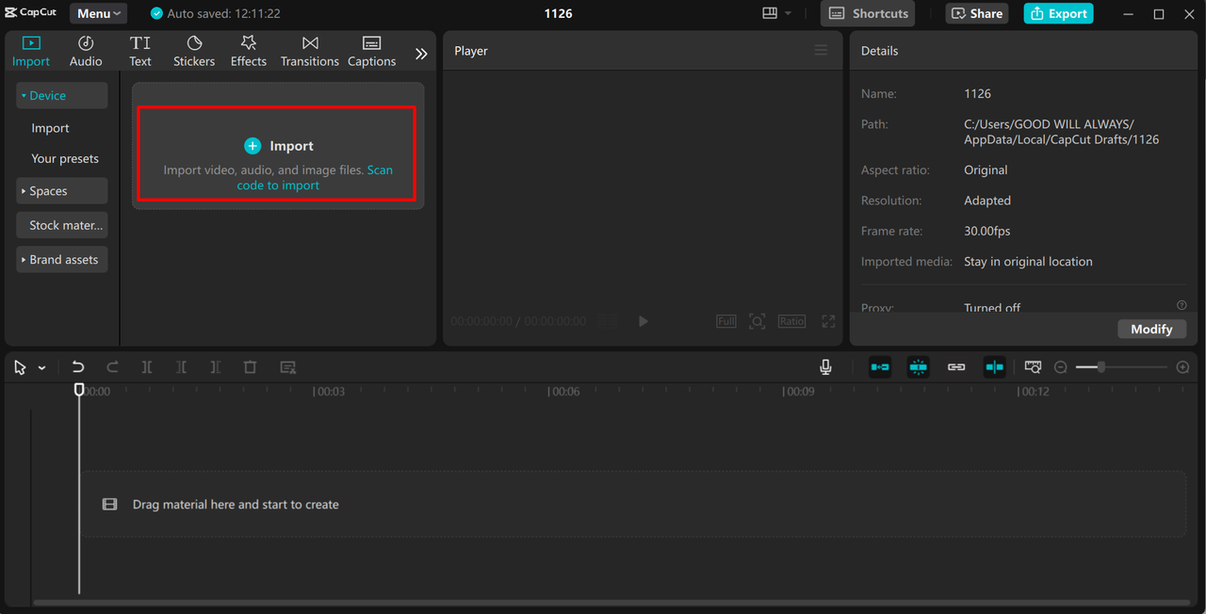Click the horizontal timeline scrollbar
The height and width of the screenshot is (614, 1206).
(x=611, y=603)
